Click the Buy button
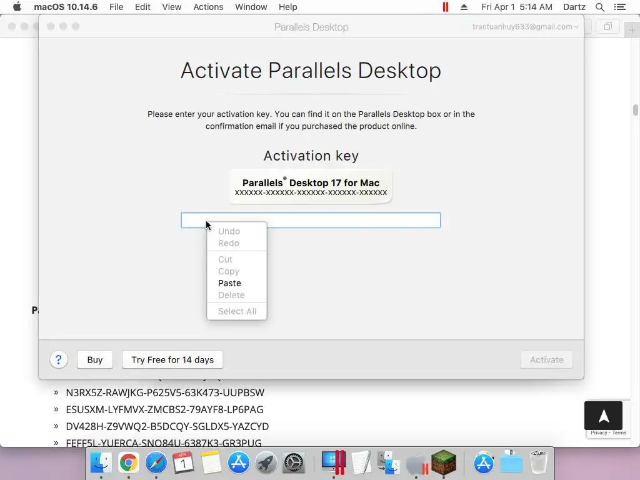This screenshot has width=640, height=480. 95,359
